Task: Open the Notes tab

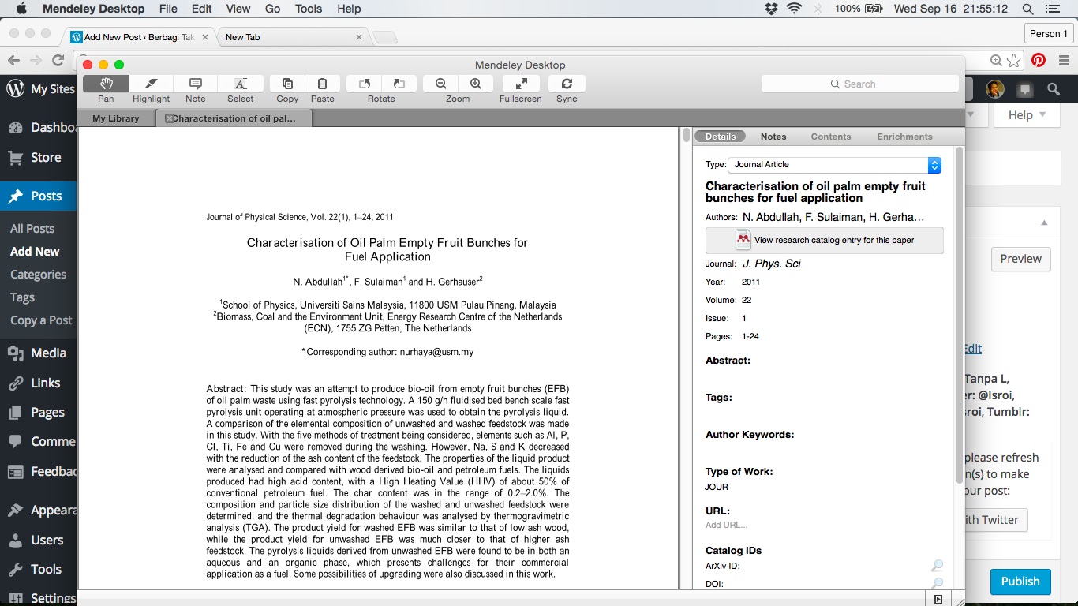Action: pos(773,137)
